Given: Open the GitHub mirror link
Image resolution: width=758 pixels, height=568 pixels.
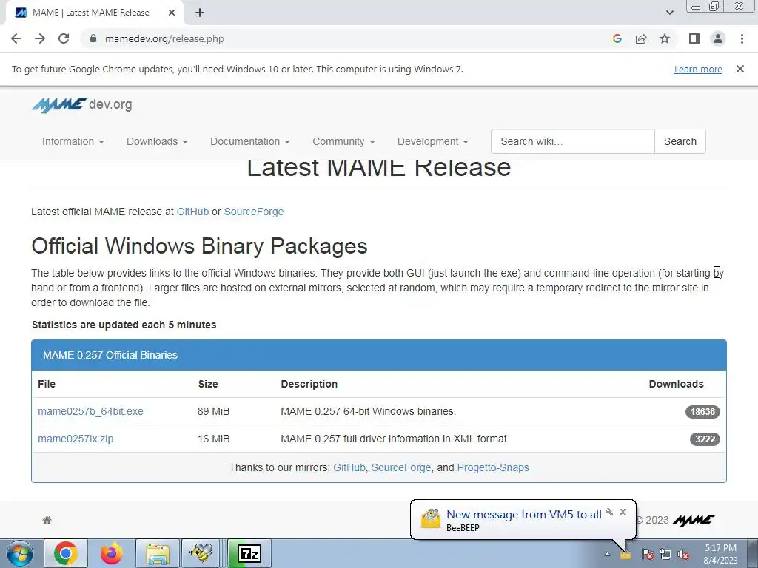Looking at the screenshot, I should pyautogui.click(x=349, y=467).
